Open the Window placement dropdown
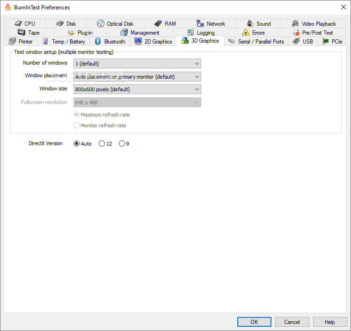Viewport: 351px width, 331px height. (137, 77)
